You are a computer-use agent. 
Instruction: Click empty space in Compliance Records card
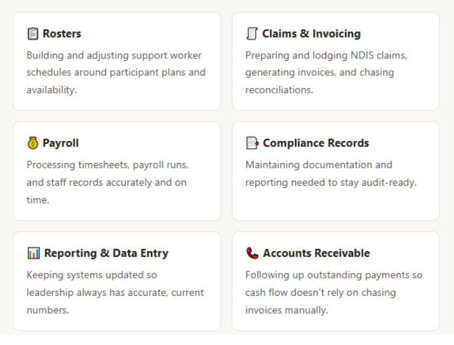336,205
